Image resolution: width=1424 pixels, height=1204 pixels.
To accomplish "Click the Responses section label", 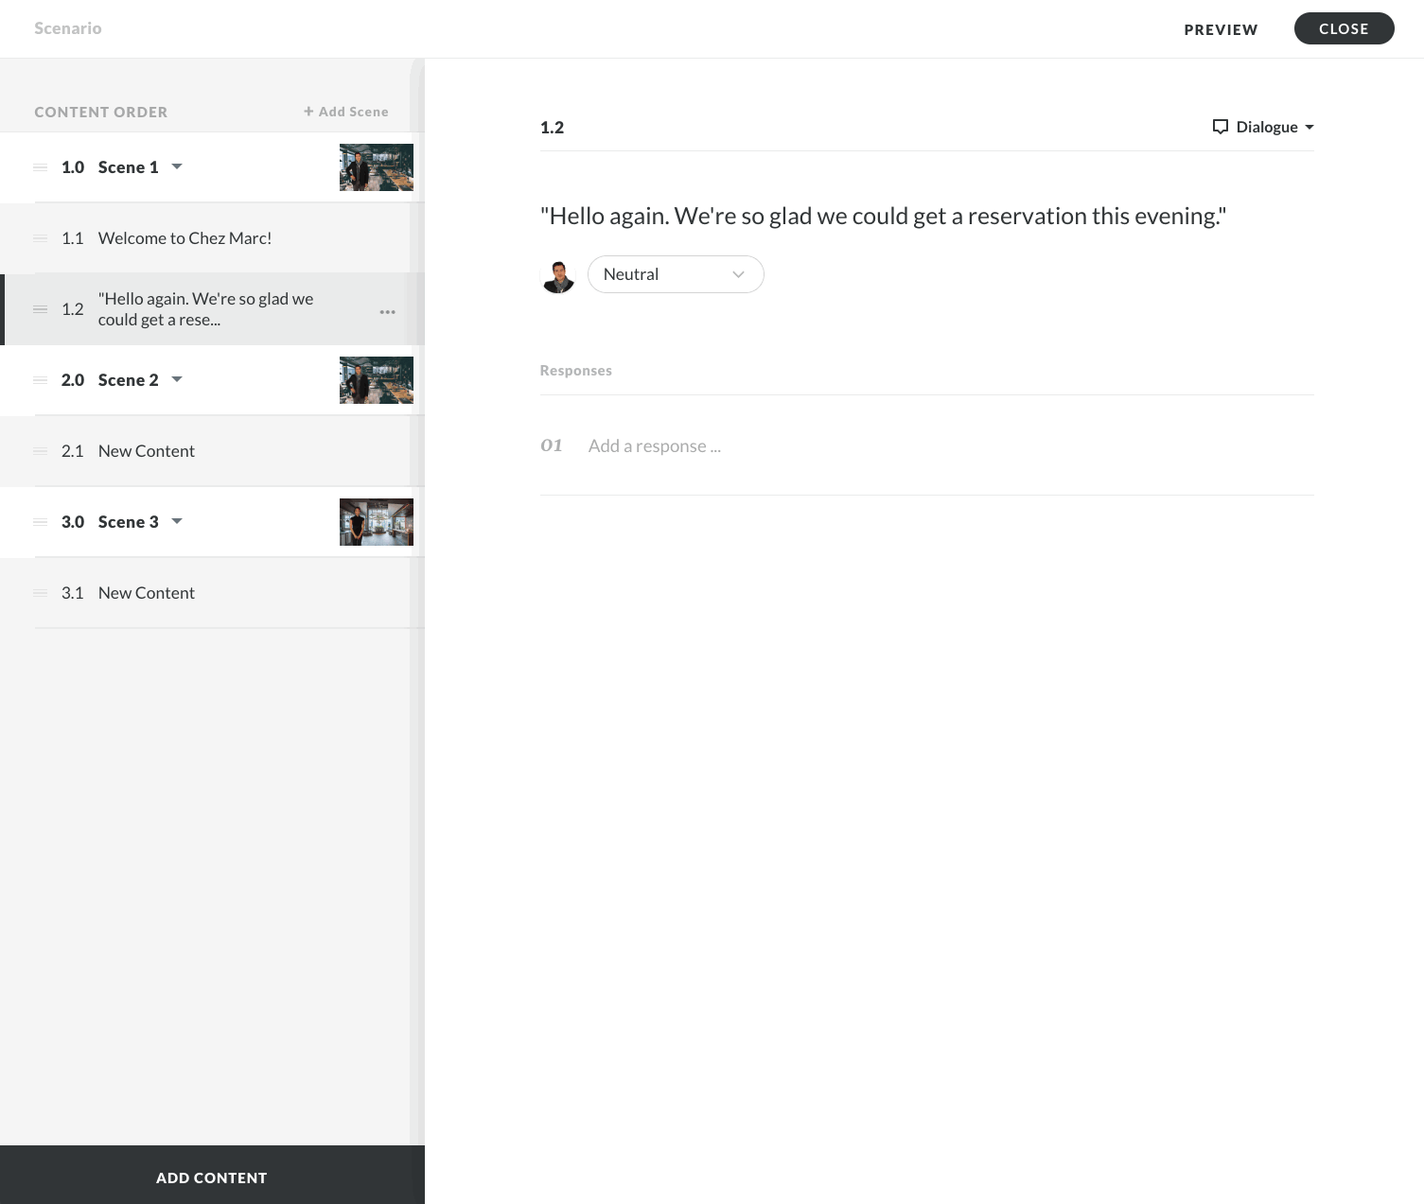I will click(576, 371).
